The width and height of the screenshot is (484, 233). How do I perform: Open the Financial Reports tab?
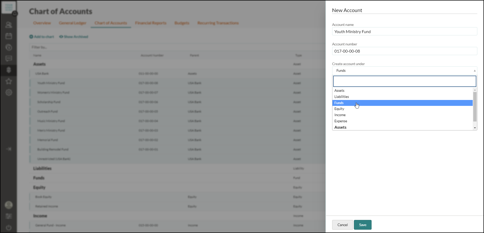pos(151,23)
